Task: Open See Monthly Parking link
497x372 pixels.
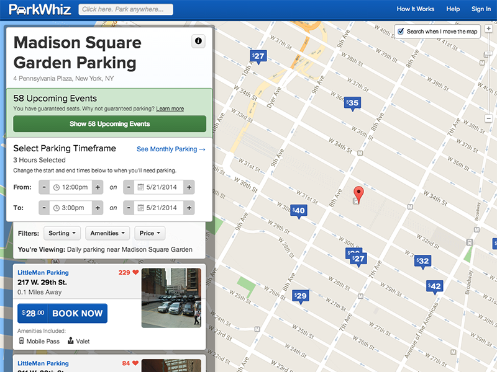Action: pyautogui.click(x=171, y=149)
